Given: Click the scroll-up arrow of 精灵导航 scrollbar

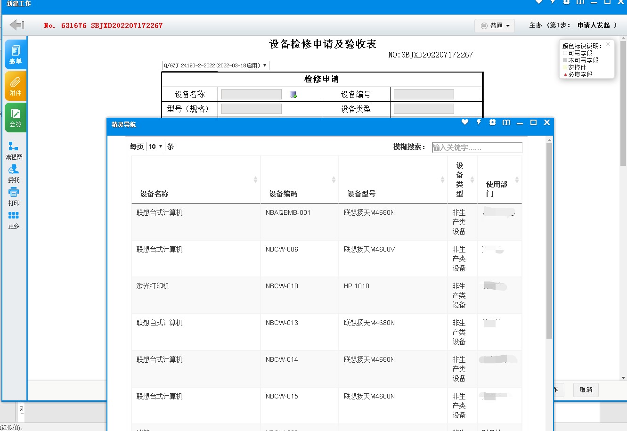Looking at the screenshot, I should pos(549,140).
